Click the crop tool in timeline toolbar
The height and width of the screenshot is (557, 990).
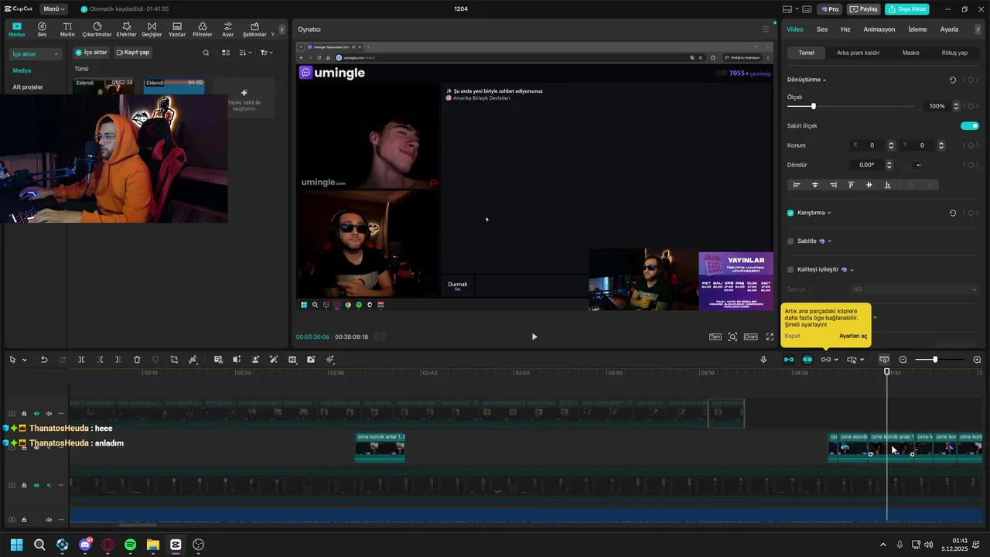[174, 360]
